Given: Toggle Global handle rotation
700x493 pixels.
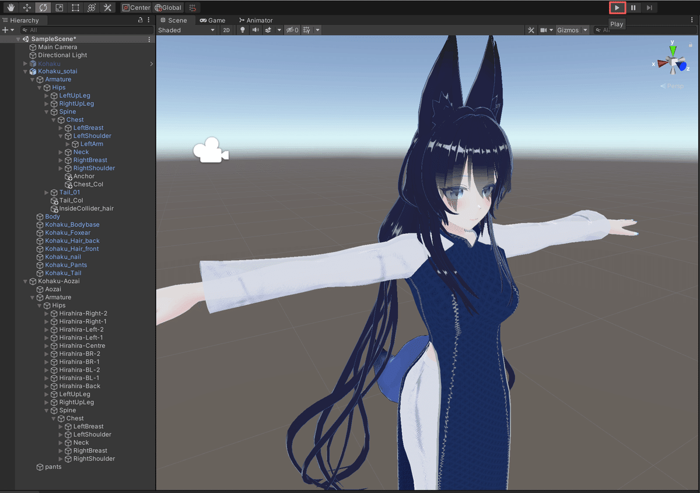Looking at the screenshot, I should click(x=168, y=8).
